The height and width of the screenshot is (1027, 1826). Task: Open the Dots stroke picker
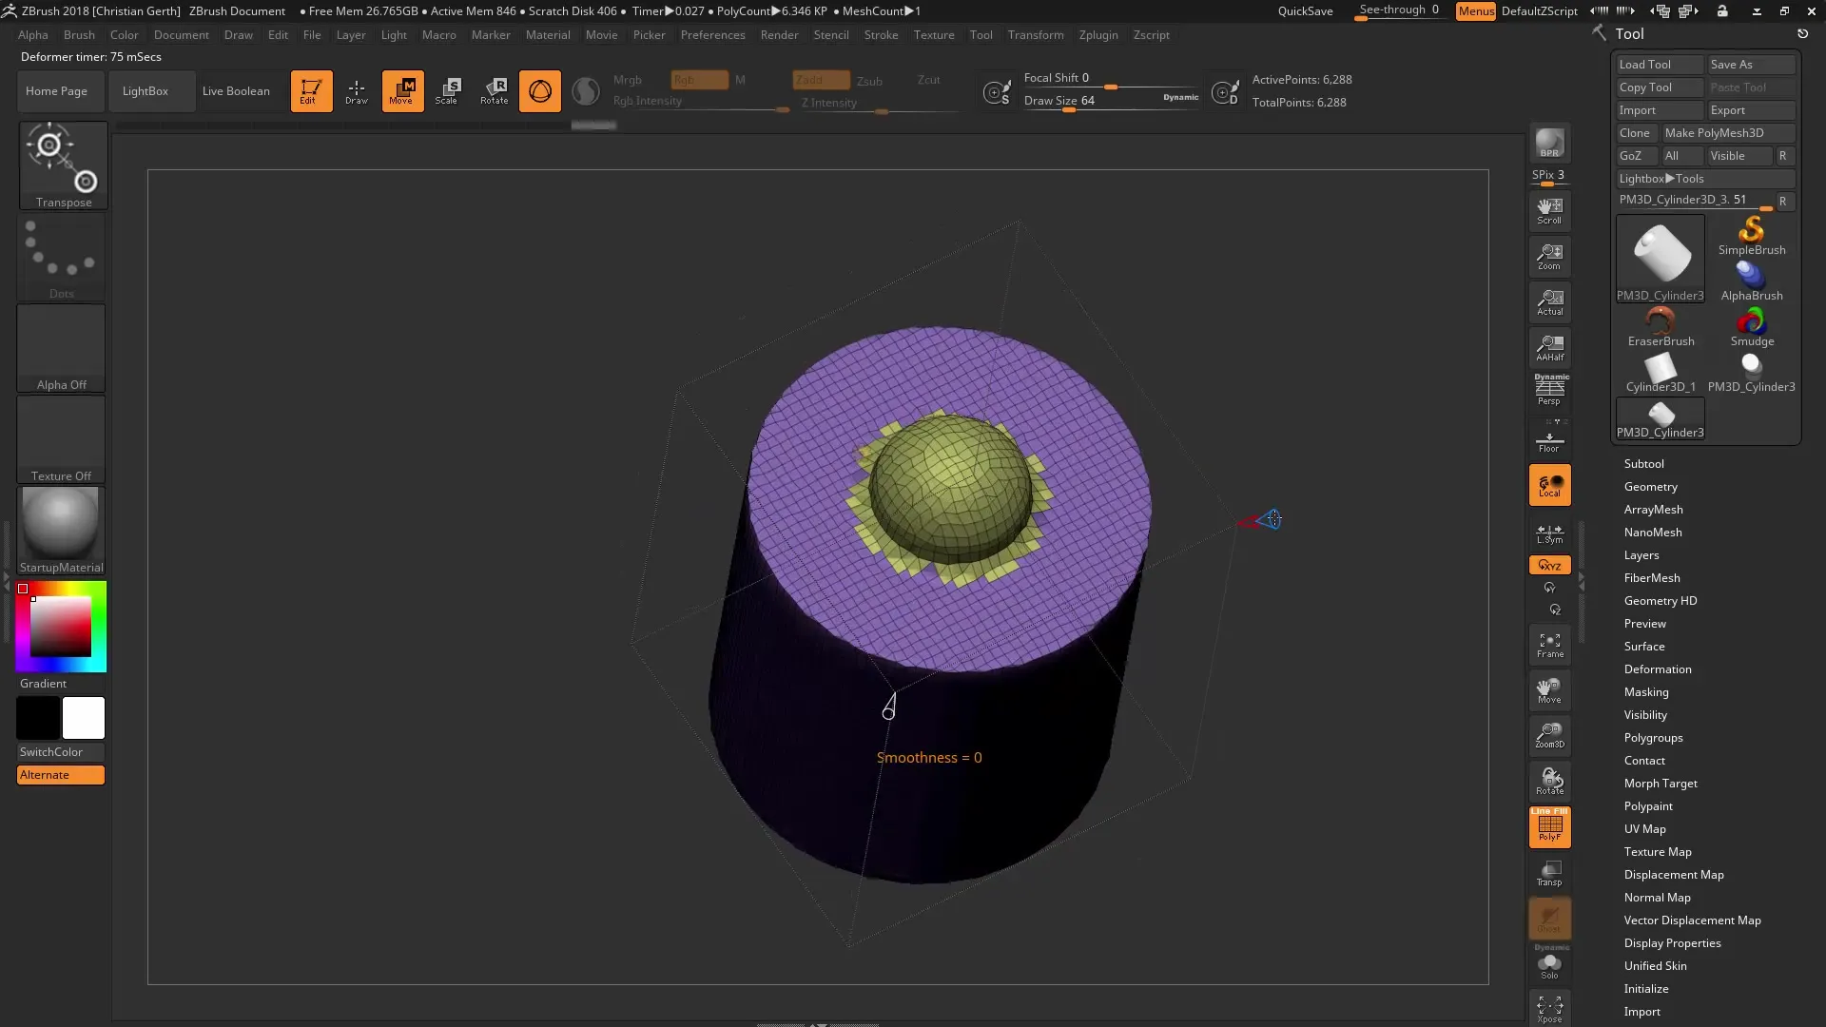[x=62, y=257]
